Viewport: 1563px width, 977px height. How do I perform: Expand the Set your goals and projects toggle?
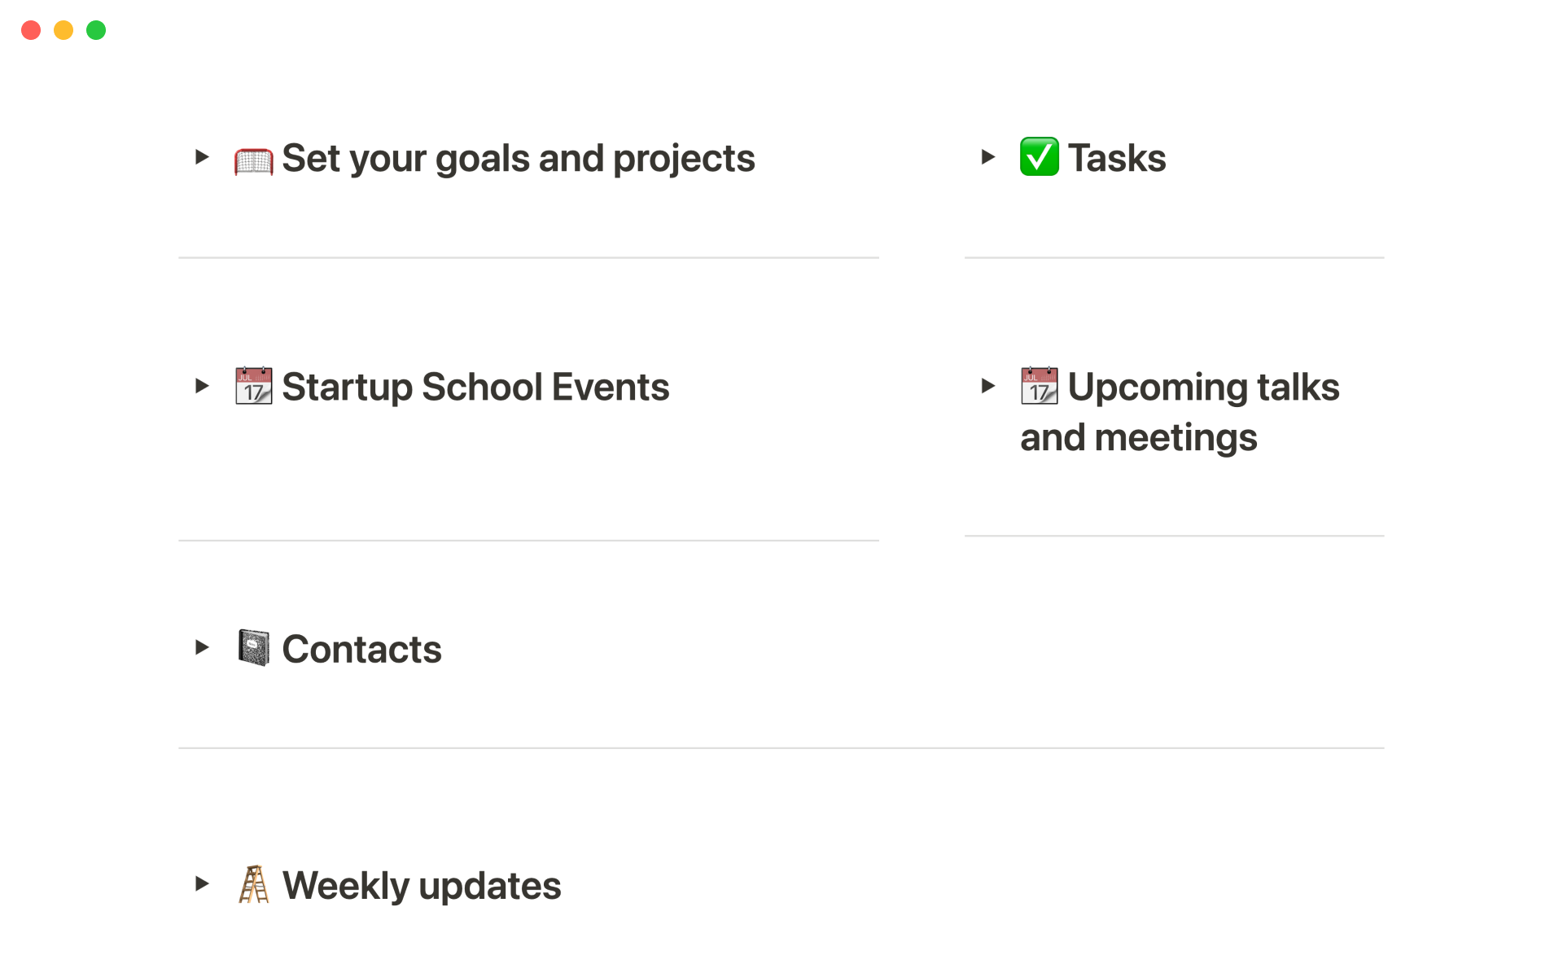(202, 157)
